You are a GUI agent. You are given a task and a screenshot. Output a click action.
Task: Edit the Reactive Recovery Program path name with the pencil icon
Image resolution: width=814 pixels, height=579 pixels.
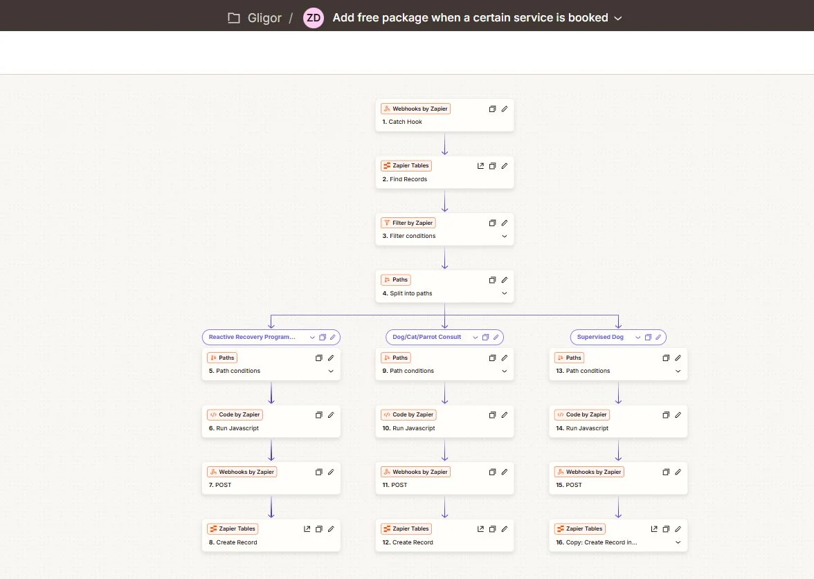(x=333, y=338)
